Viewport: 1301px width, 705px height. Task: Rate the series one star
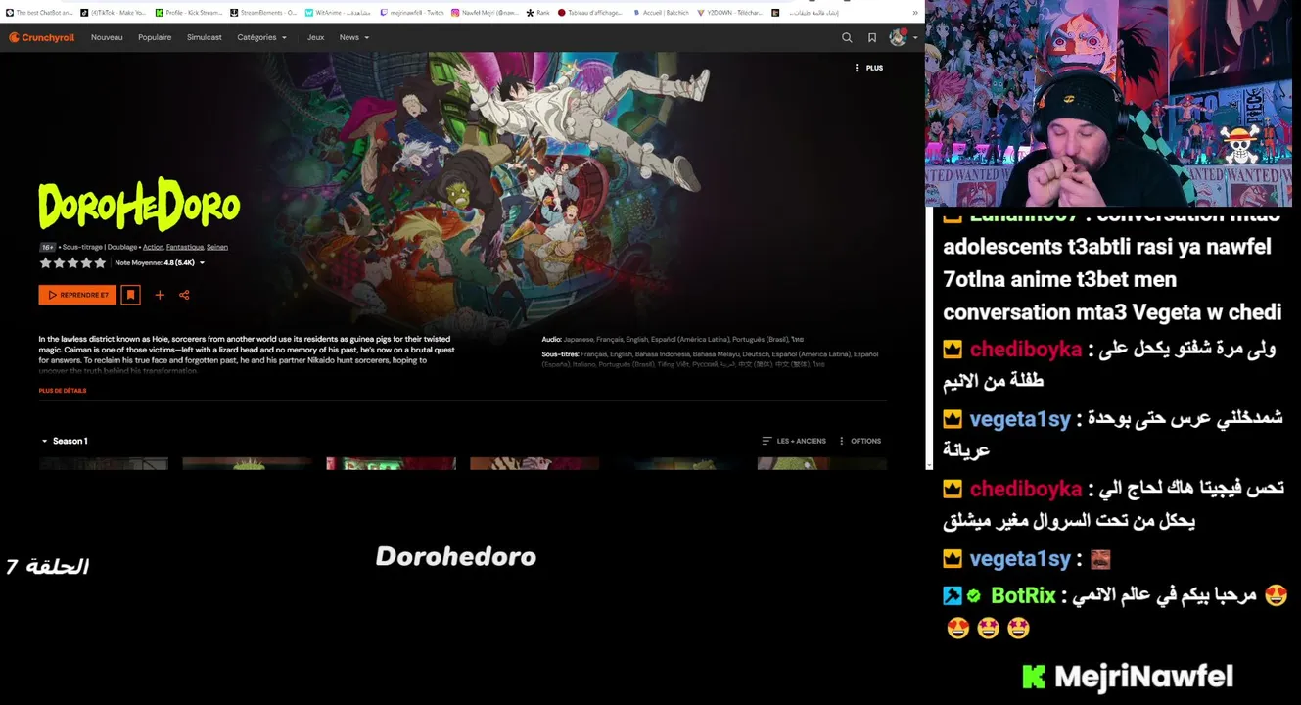pyautogui.click(x=45, y=262)
